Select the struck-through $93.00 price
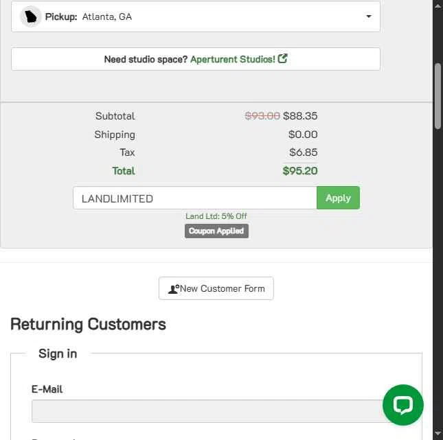 coord(262,116)
